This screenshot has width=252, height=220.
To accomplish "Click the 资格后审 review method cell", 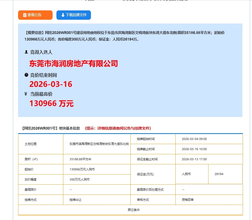I will tap(188, 200).
